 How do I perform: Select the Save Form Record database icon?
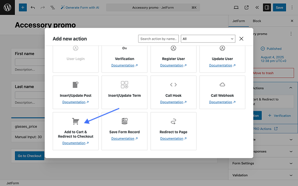(125, 121)
